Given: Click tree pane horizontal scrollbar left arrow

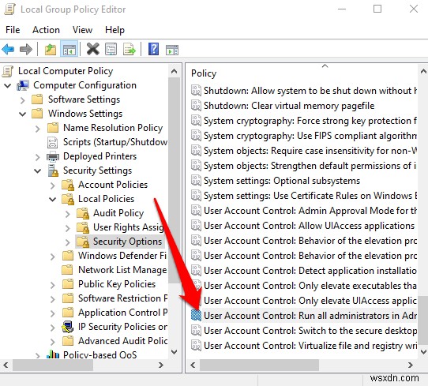Looking at the screenshot, I should (x=6, y=365).
